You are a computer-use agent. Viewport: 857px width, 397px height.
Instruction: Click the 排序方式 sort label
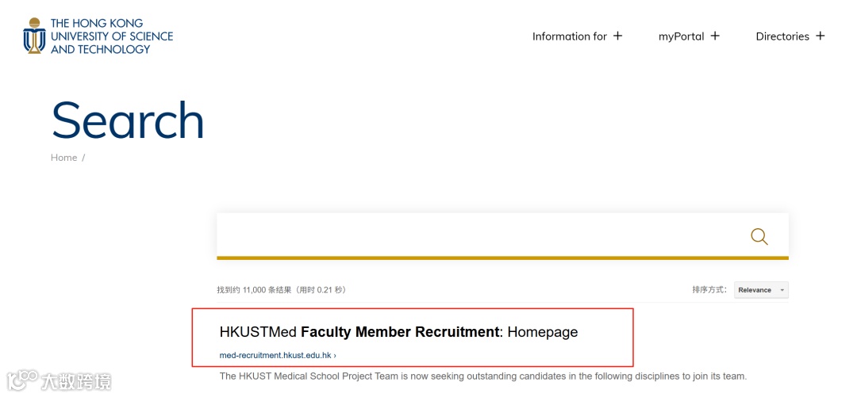point(709,290)
